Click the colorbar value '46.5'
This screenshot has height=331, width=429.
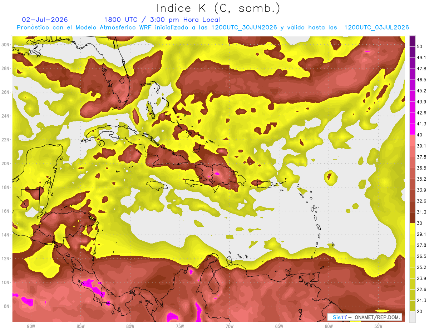click(x=421, y=80)
